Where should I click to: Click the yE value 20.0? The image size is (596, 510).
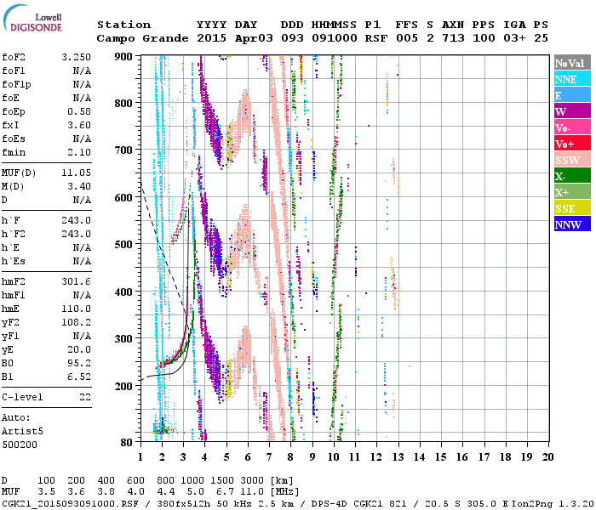click(x=79, y=349)
